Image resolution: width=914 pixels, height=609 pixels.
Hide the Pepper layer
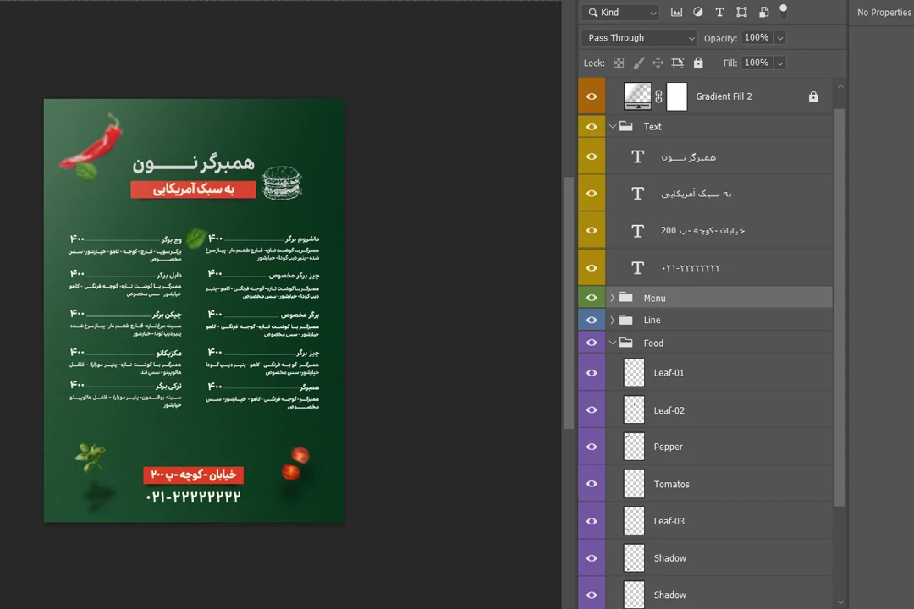[x=592, y=447]
